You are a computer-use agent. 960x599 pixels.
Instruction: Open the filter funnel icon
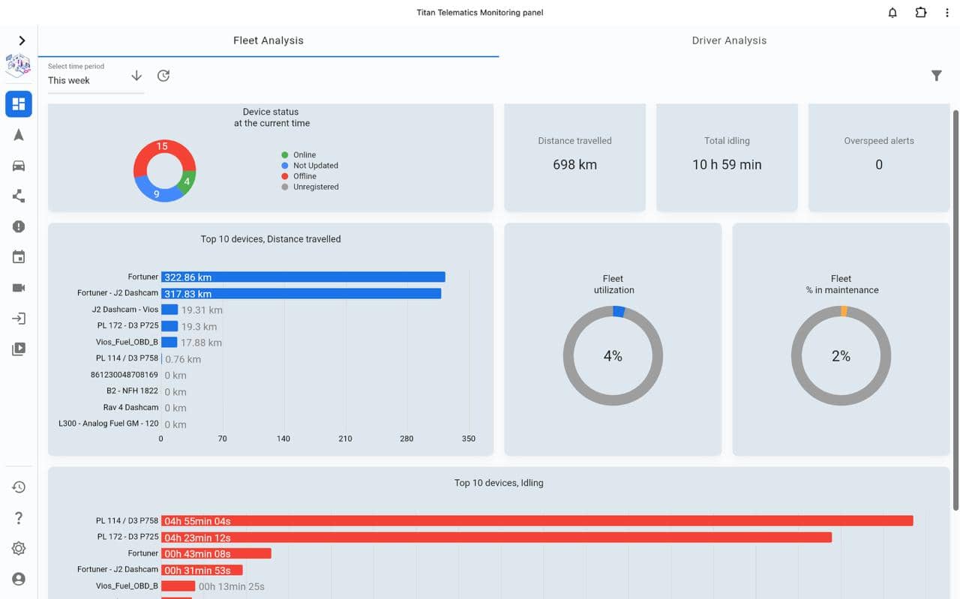[936, 76]
